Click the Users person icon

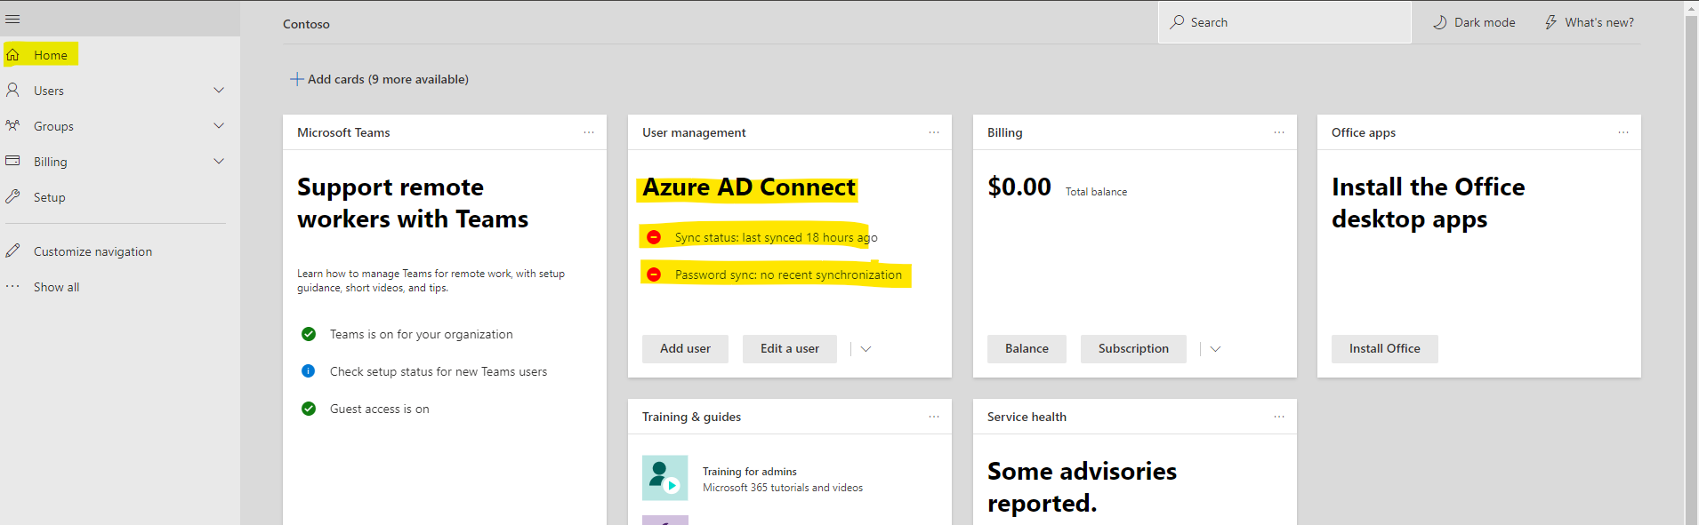(x=12, y=91)
